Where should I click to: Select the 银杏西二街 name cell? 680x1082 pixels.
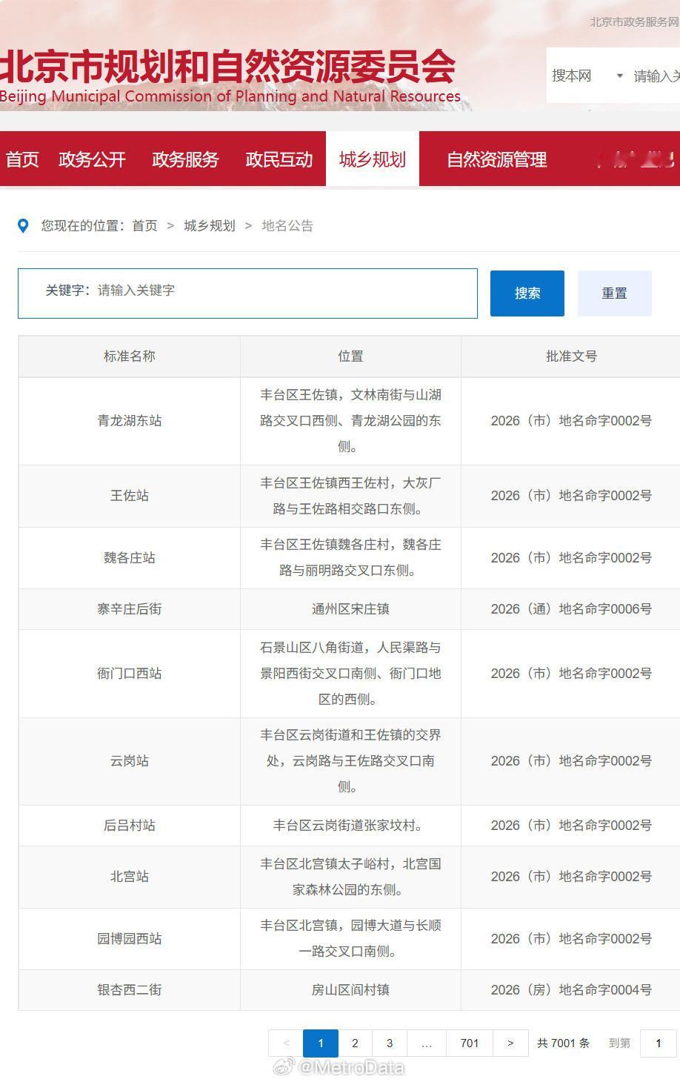click(x=130, y=990)
